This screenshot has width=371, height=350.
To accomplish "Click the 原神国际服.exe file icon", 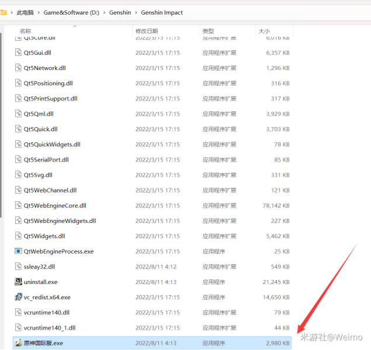I will click(18, 343).
